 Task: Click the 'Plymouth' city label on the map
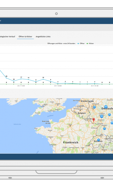38,113
